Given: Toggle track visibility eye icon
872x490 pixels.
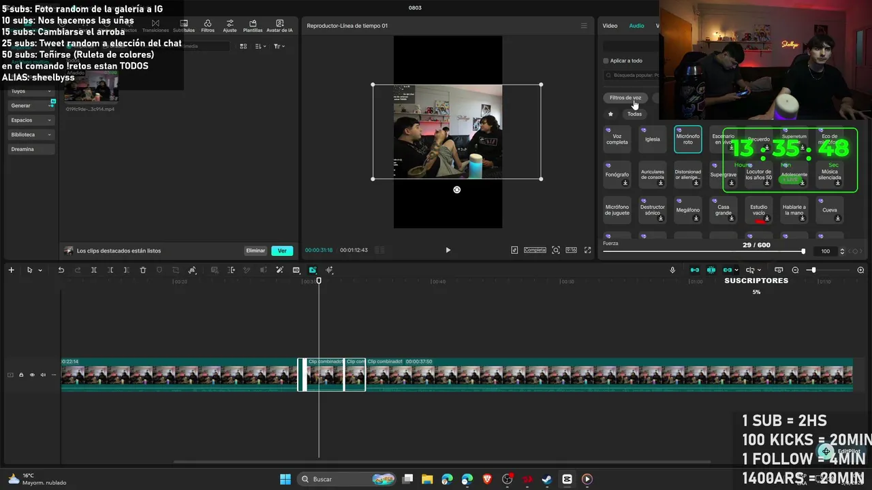Looking at the screenshot, I should 32,374.
